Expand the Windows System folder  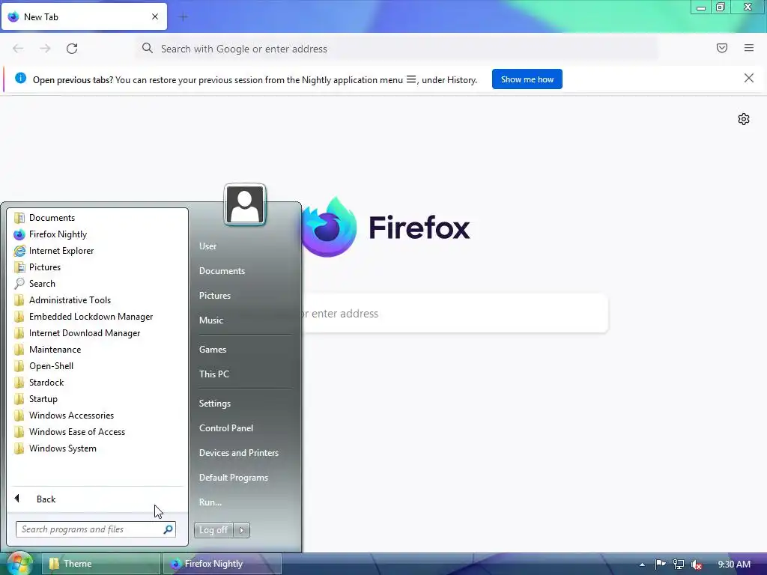[97, 448]
